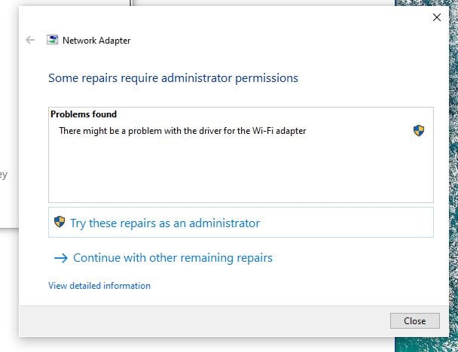Click shield icon before Try these repairs
The height and width of the screenshot is (352, 458).
coord(60,223)
